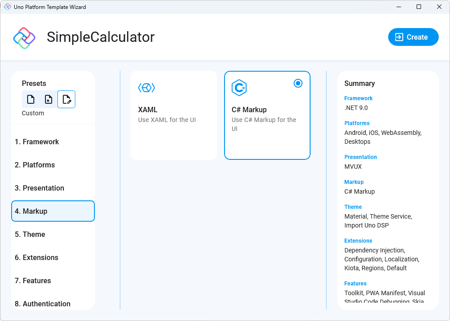Image resolution: width=450 pixels, height=321 pixels.
Task: Switch to the Platforms step
Action: click(35, 165)
